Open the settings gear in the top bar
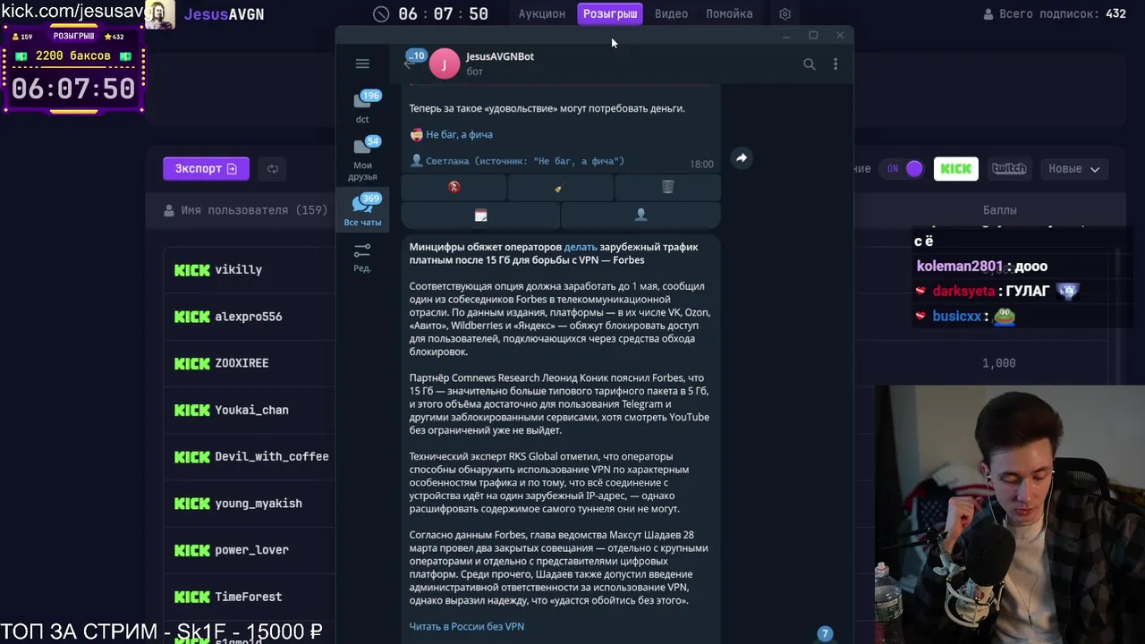The image size is (1145, 644). tap(785, 14)
